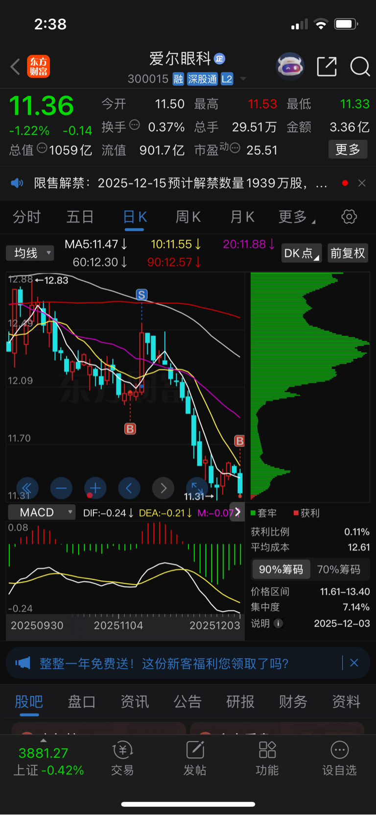This screenshot has height=815, width=376.
Task: Expand chart to full screen
Action: [197, 488]
